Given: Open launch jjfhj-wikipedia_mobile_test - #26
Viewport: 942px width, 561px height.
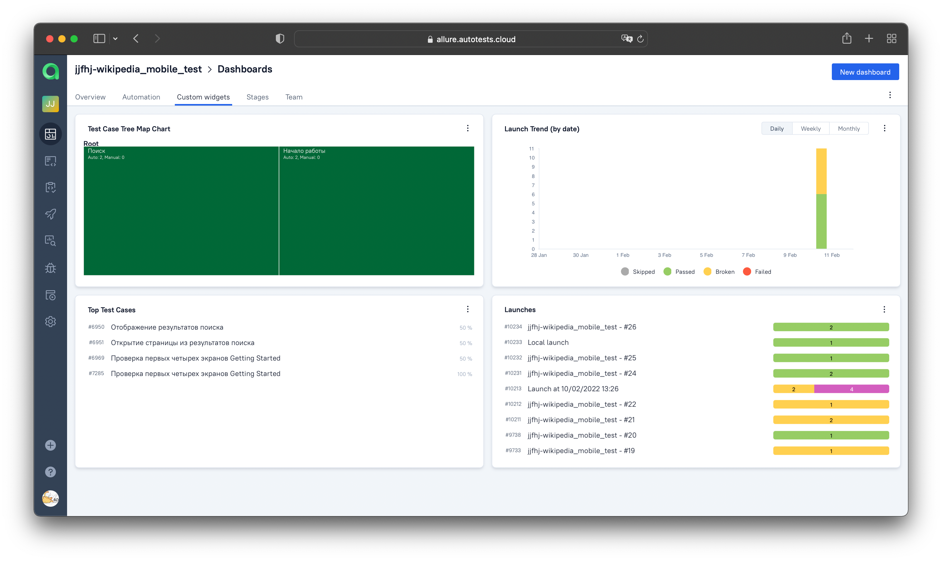Looking at the screenshot, I should pyautogui.click(x=581, y=327).
